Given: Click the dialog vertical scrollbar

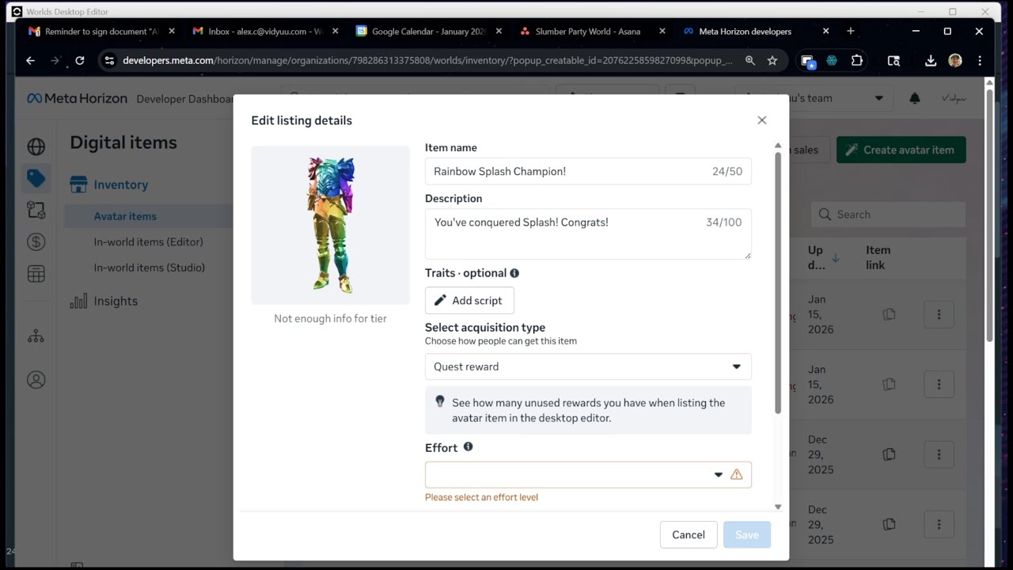Looking at the screenshot, I should click(778, 283).
